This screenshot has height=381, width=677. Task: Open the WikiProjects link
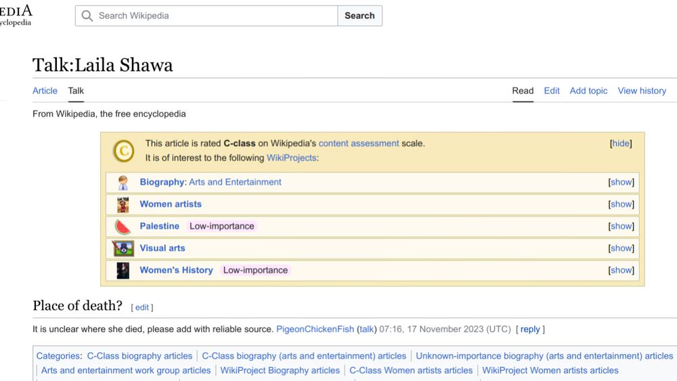coord(291,158)
